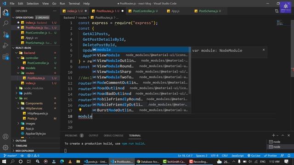The width and height of the screenshot is (294, 165).
Task: Open the Accounts menu icon
Action: 6,137
